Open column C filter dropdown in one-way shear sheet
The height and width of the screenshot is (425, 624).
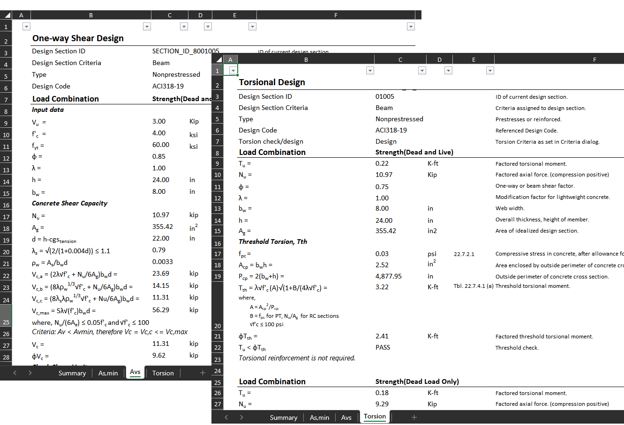point(184,27)
